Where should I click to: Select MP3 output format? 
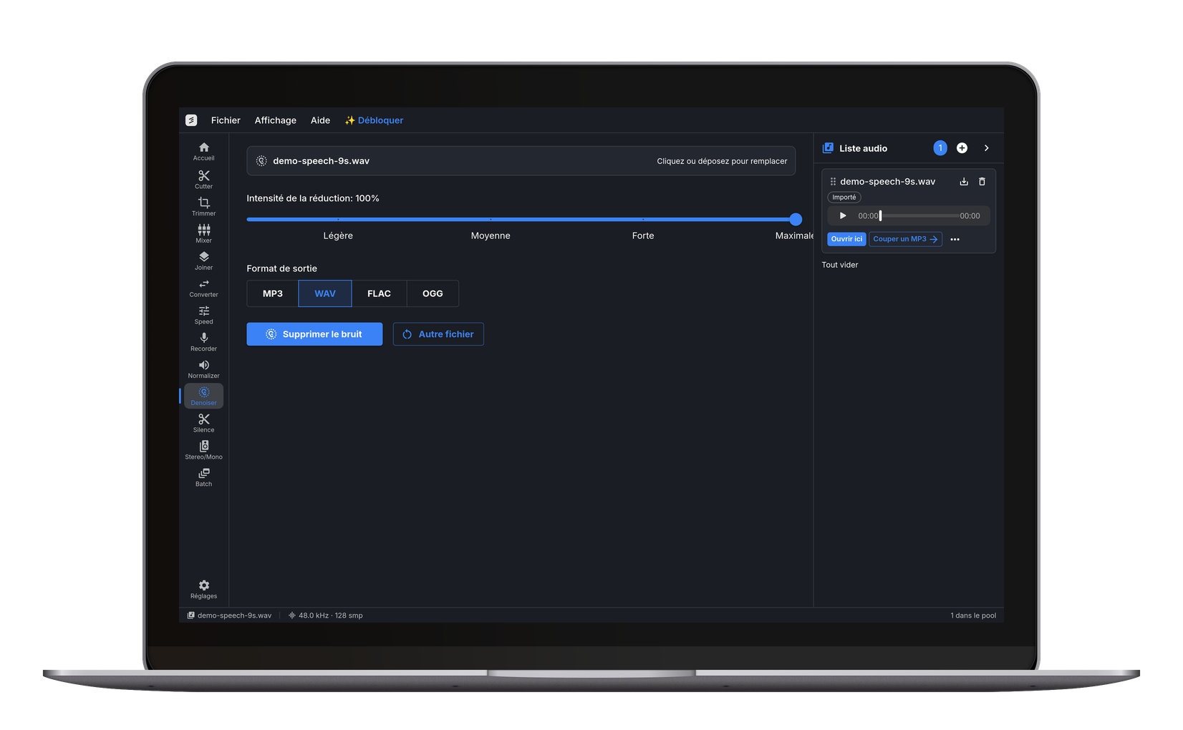pos(273,293)
